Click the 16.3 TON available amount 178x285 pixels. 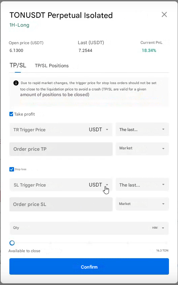tap(162, 251)
